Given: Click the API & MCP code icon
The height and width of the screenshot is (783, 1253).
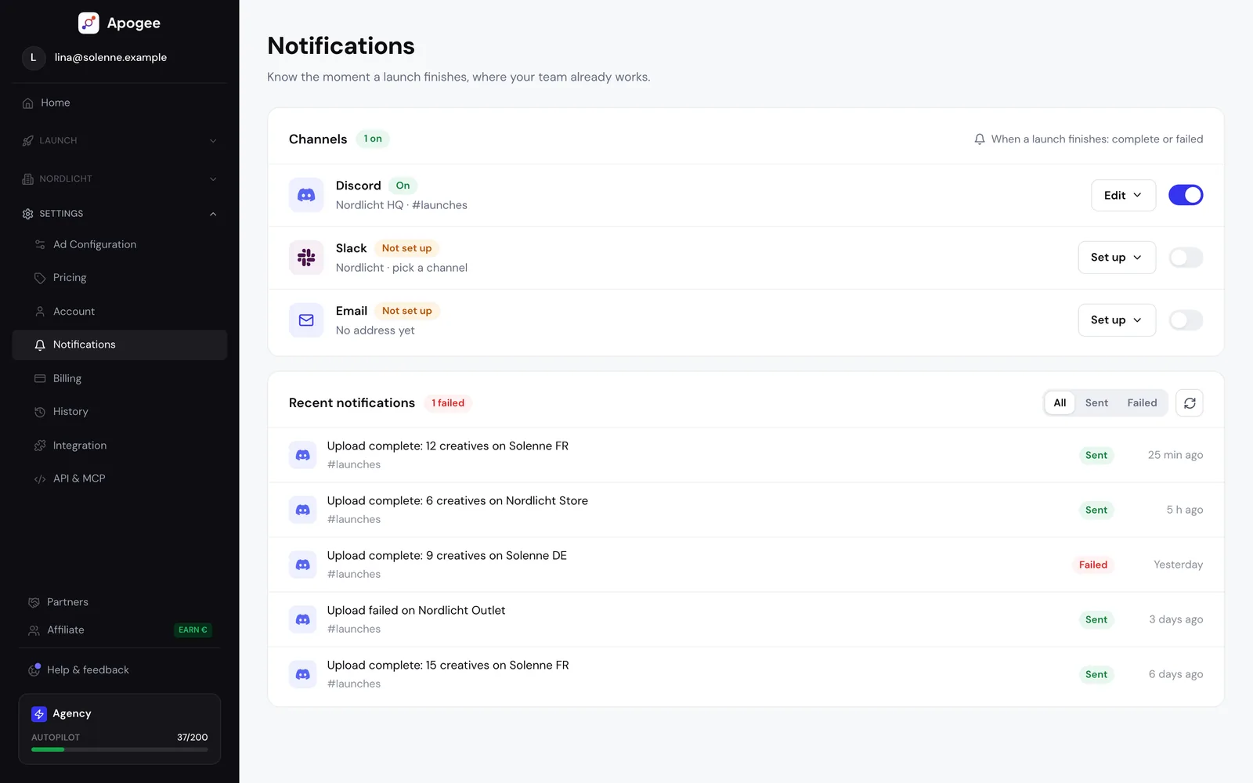Looking at the screenshot, I should click(x=40, y=478).
